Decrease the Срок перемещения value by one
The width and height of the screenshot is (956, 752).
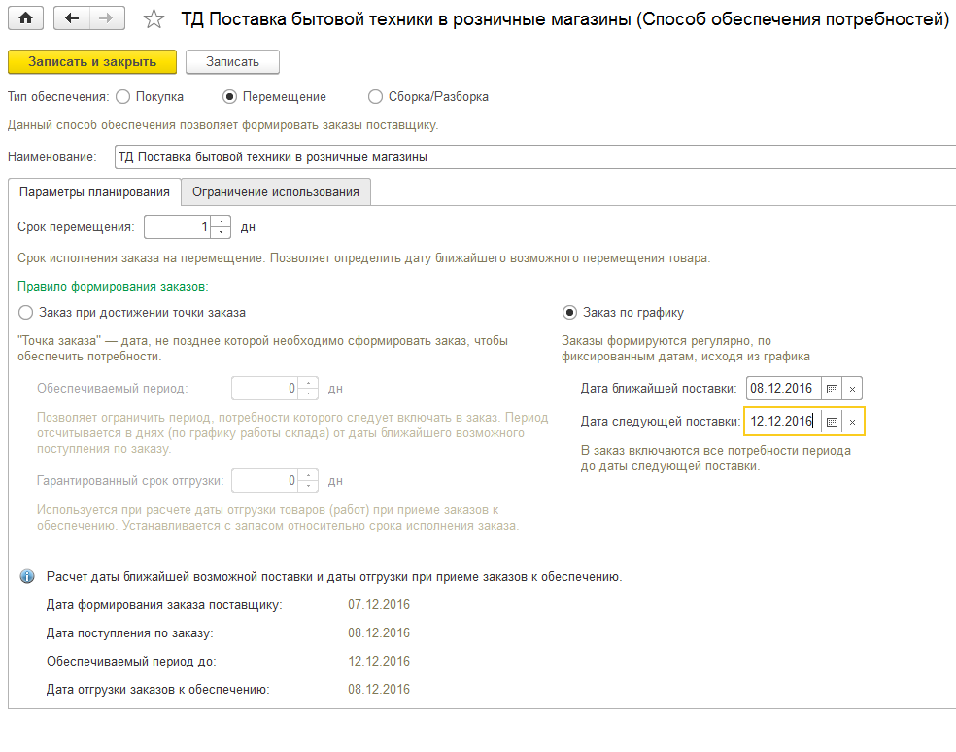(222, 232)
